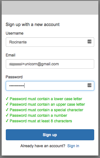Click the Username label
This screenshot has height=158, width=100.
[x=14, y=33]
